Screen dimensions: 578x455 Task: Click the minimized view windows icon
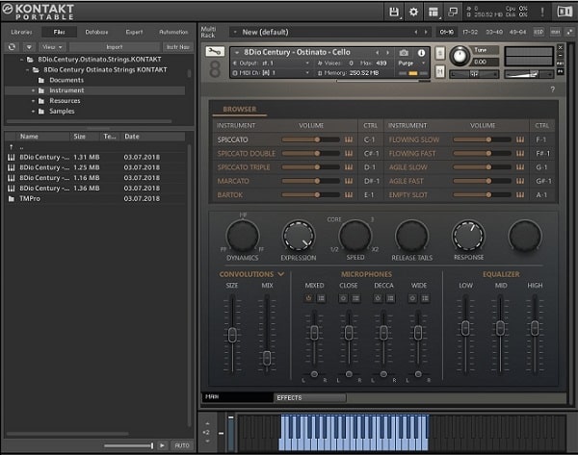click(453, 12)
